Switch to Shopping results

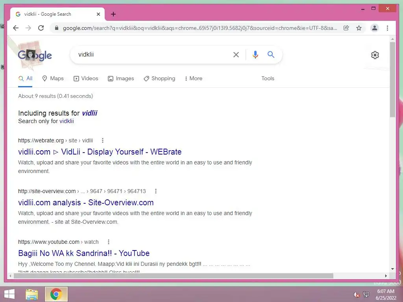pos(159,79)
